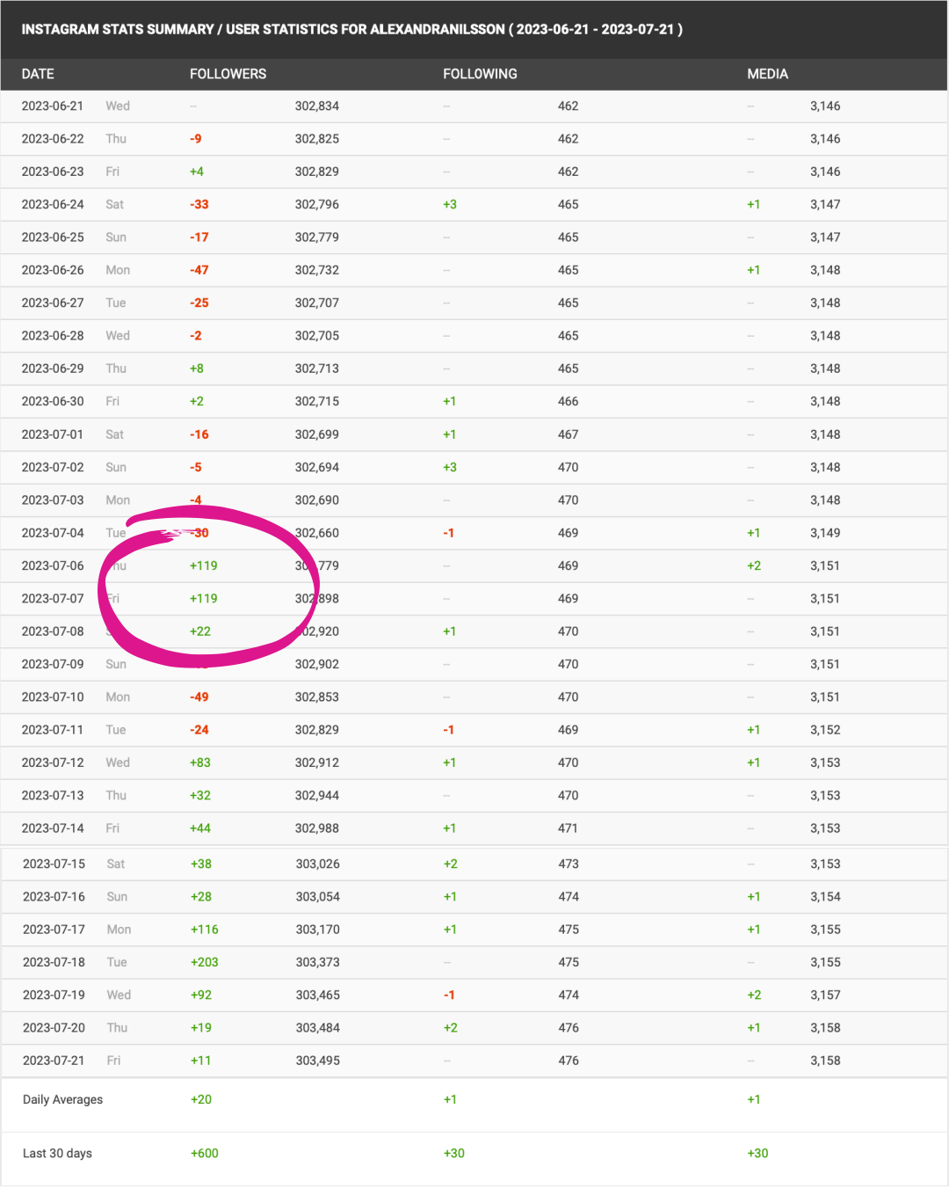Click the +600 followers total
The height and width of the screenshot is (1196, 949).
[205, 1154]
